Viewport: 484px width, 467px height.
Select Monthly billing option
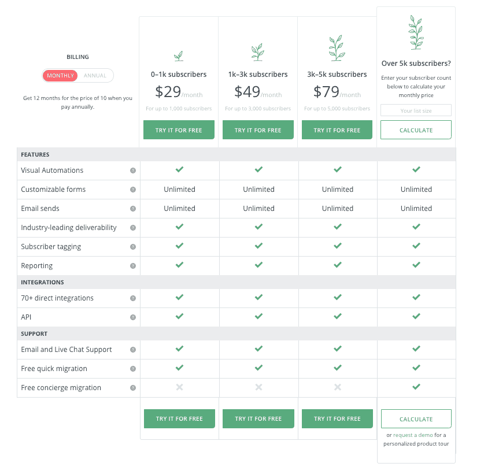[x=60, y=76]
